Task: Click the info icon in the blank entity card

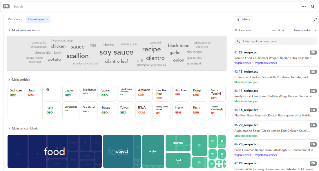Action: [48, 90]
